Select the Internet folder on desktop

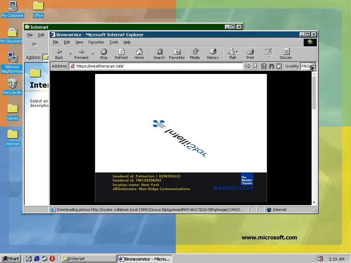tap(12, 138)
